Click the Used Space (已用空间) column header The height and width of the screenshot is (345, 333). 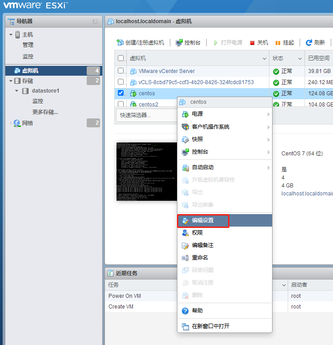pos(319,58)
